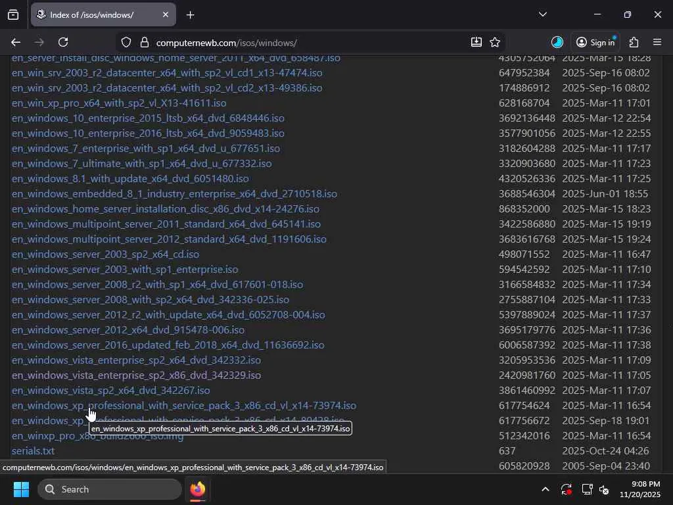Open windows_server_2003_with_sp1_enterprise.iso
The height and width of the screenshot is (505, 673).
click(125, 269)
